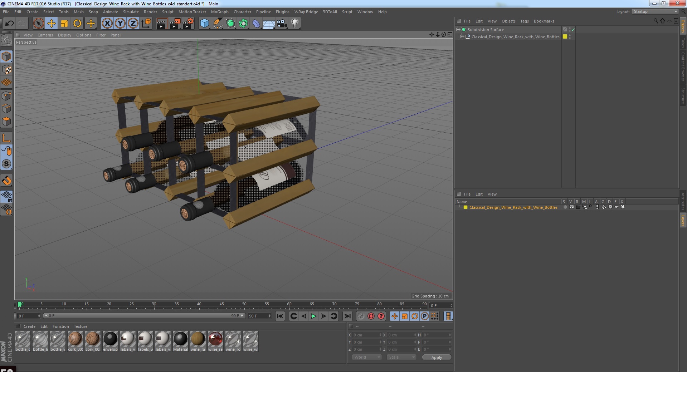Image resolution: width=687 pixels, height=414 pixels.
Task: Open the World coordinate system dropdown
Action: pos(367,357)
